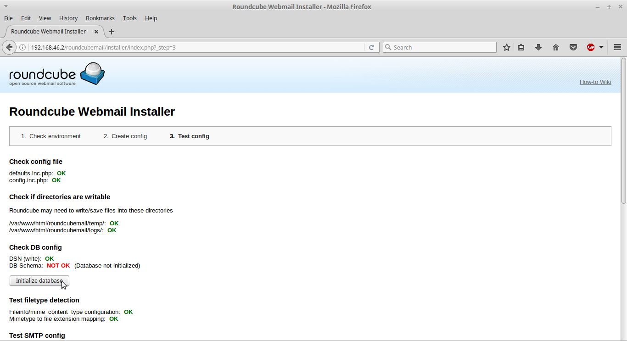Open the Downloads arrow icon
Image resolution: width=627 pixels, height=341 pixels.
point(538,47)
